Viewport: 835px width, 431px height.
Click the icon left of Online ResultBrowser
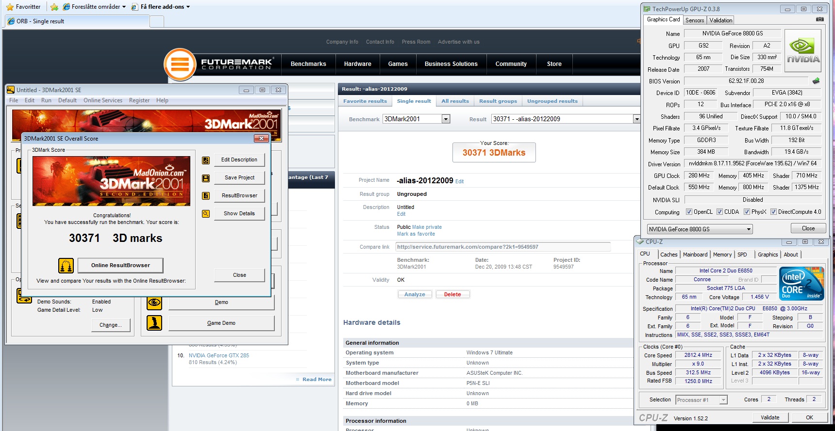[x=66, y=265]
